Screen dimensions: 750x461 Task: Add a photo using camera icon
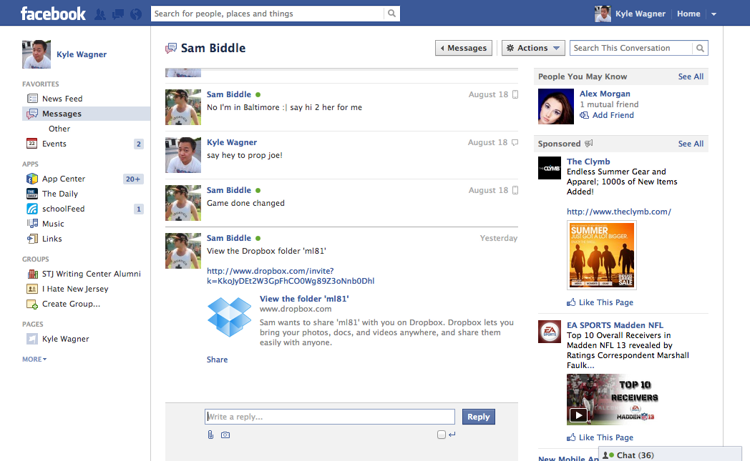(x=225, y=435)
